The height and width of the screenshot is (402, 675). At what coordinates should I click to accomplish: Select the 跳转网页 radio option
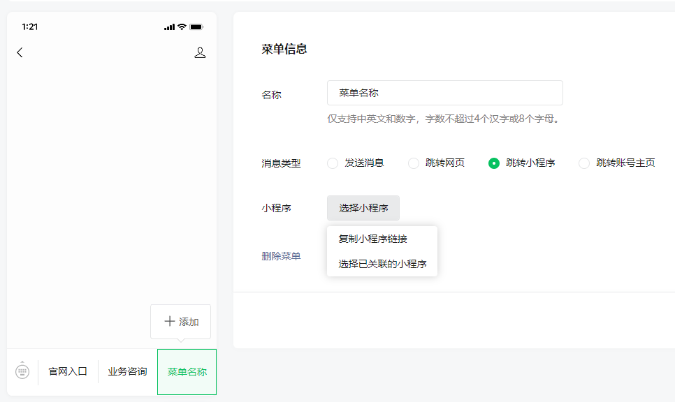414,163
